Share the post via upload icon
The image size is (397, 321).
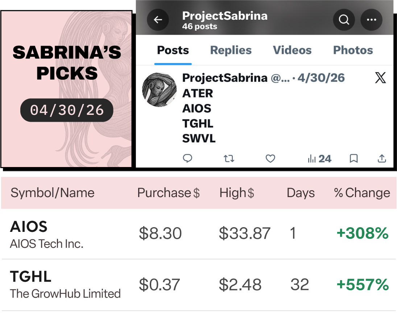click(382, 158)
